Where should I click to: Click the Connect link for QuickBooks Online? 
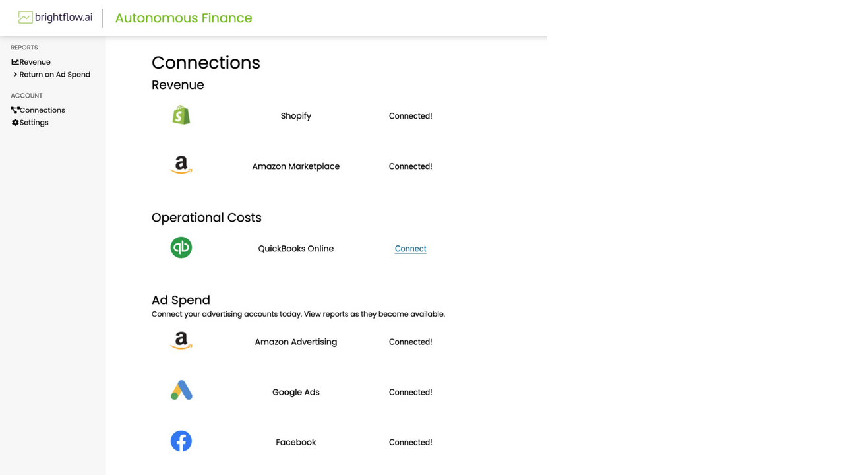click(x=410, y=248)
